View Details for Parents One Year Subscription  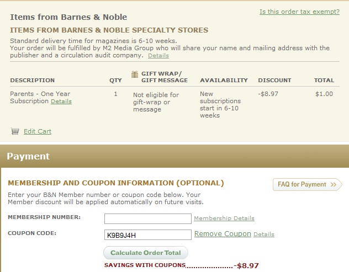point(61,101)
